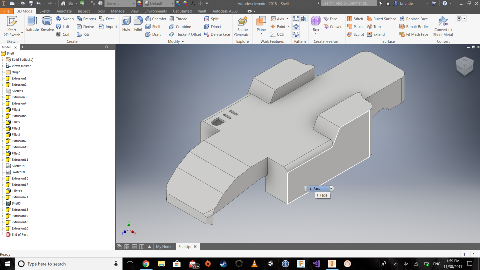Click the Sweep tool
The height and width of the screenshot is (270, 480).
[65, 19]
